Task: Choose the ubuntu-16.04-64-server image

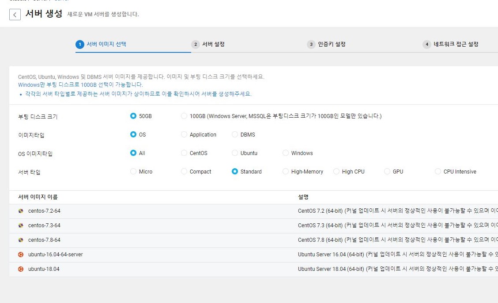Action: (56, 255)
